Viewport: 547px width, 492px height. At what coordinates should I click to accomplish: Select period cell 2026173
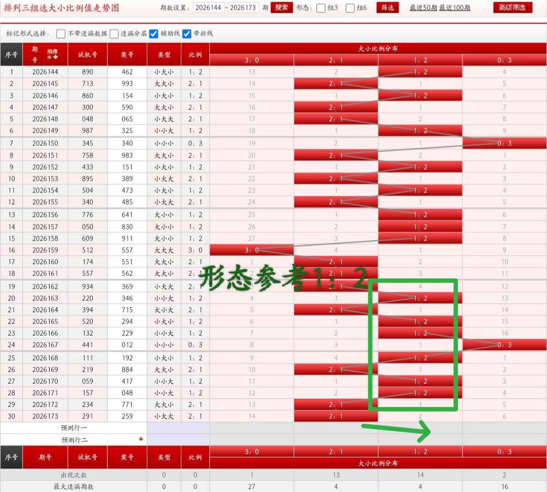click(46, 416)
